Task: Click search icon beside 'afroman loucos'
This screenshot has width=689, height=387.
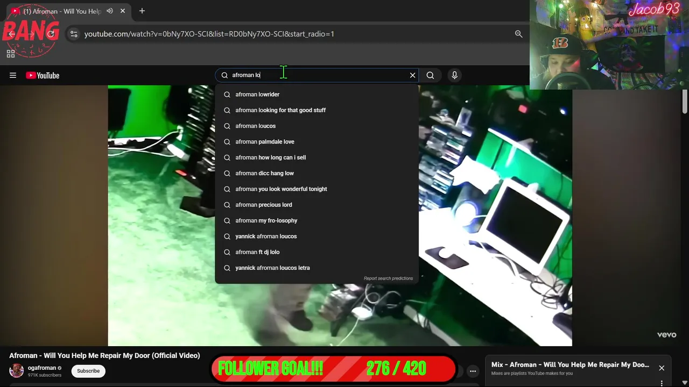Action: pyautogui.click(x=227, y=126)
